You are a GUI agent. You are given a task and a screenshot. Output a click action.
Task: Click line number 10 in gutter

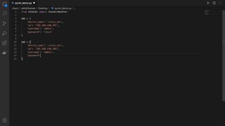(x=15, y=42)
